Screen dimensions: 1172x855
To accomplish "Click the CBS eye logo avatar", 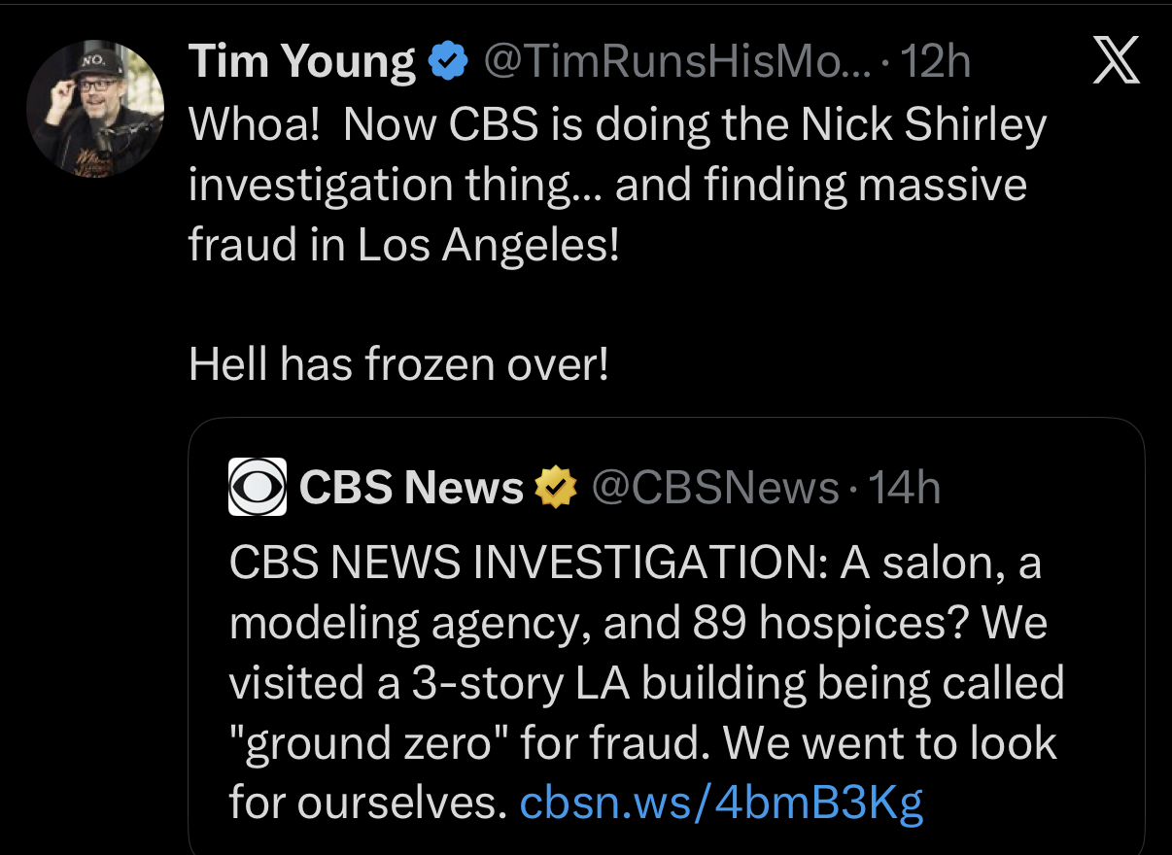I will tap(257, 486).
